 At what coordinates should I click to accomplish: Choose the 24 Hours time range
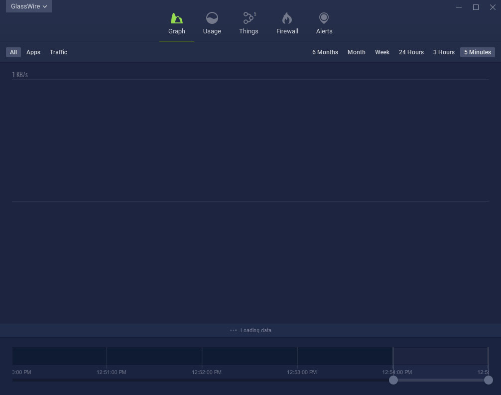tap(411, 52)
